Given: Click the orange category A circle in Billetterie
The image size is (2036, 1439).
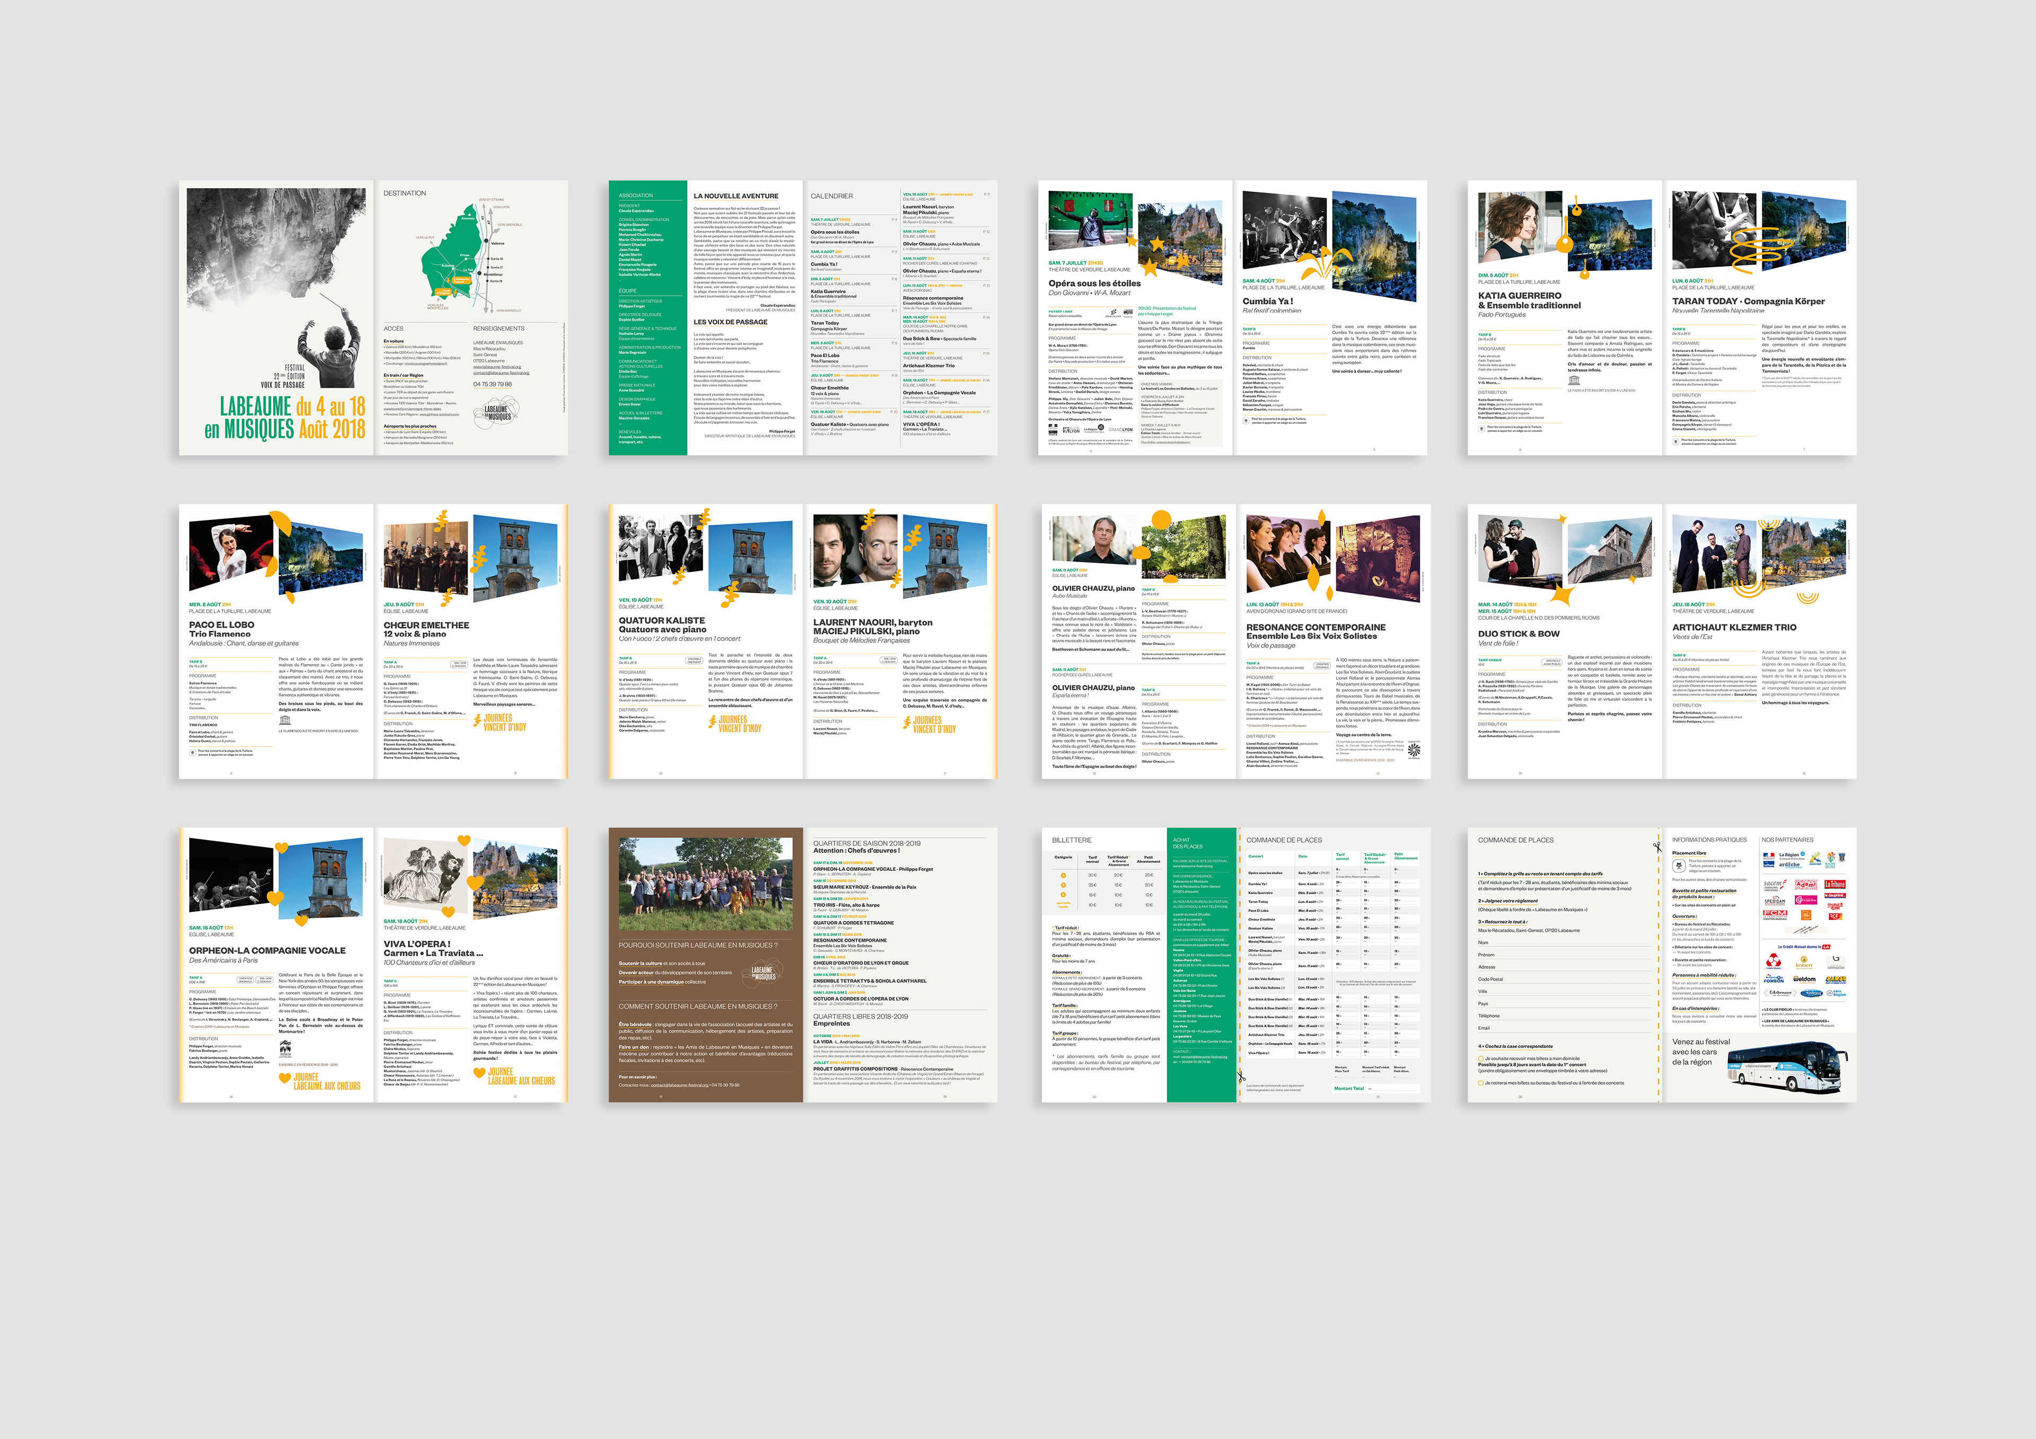Looking at the screenshot, I should (x=1063, y=875).
